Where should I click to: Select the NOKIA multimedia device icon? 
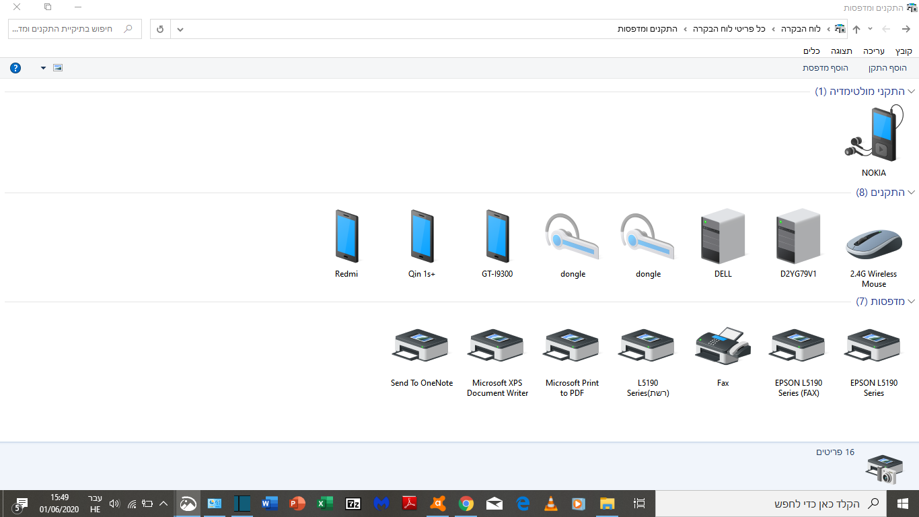[x=873, y=133]
